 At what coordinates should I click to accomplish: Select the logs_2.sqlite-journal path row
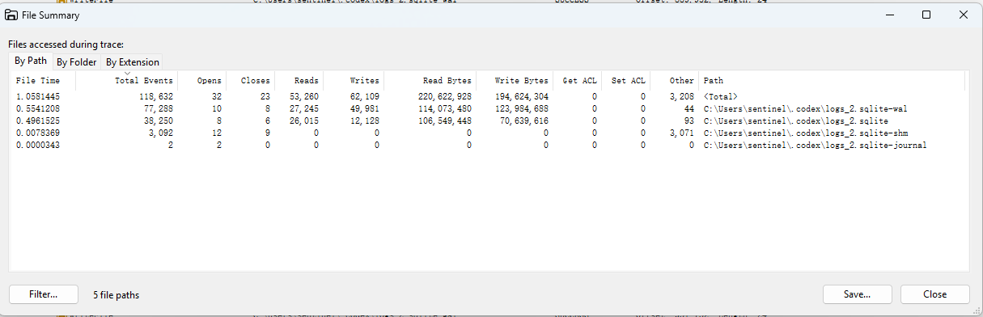(x=816, y=145)
